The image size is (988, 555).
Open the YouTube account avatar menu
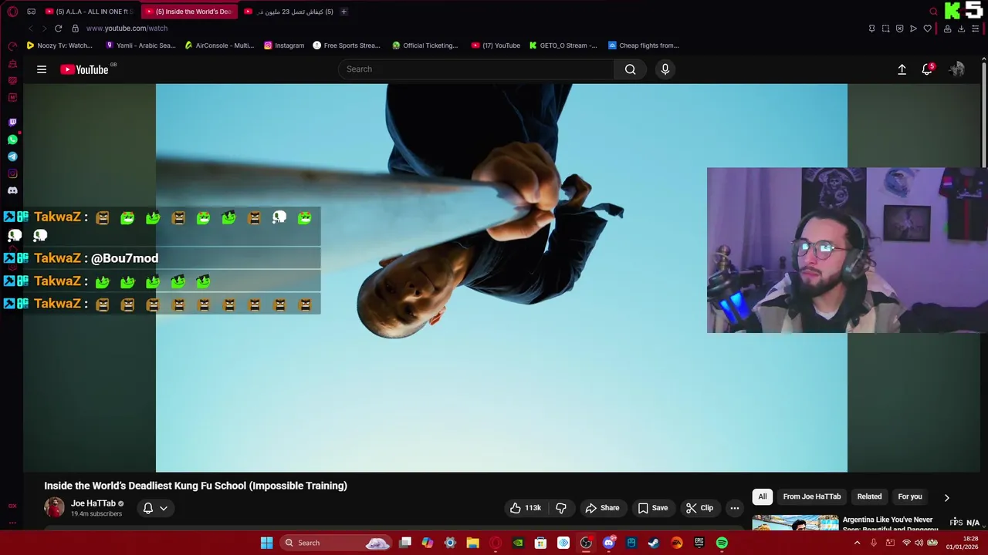click(x=957, y=69)
